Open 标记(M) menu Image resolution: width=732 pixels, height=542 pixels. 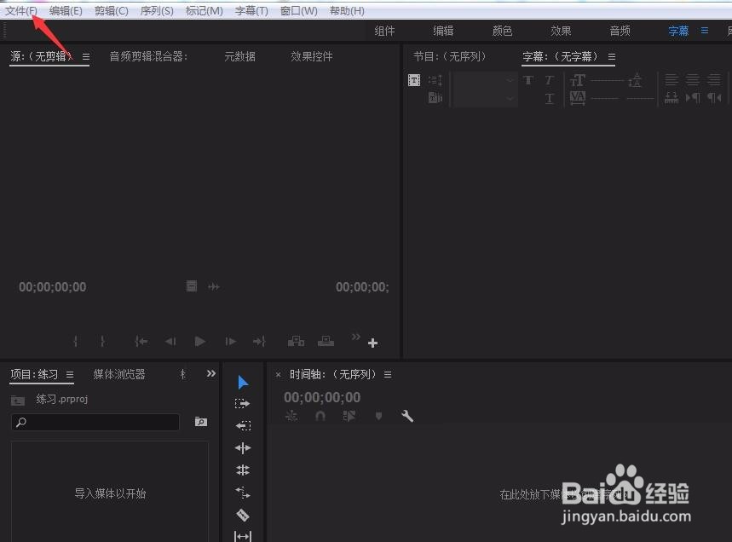point(204,11)
